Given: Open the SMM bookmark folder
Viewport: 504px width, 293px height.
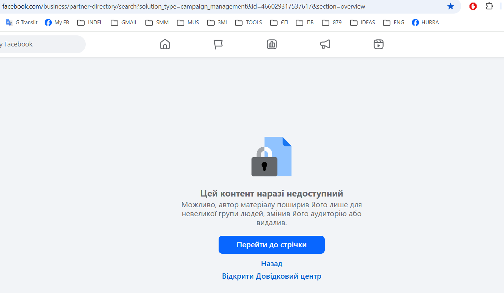Looking at the screenshot, I should [157, 23].
